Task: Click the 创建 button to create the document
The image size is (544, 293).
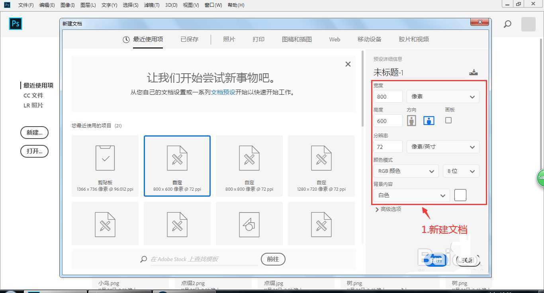Action: (435, 260)
